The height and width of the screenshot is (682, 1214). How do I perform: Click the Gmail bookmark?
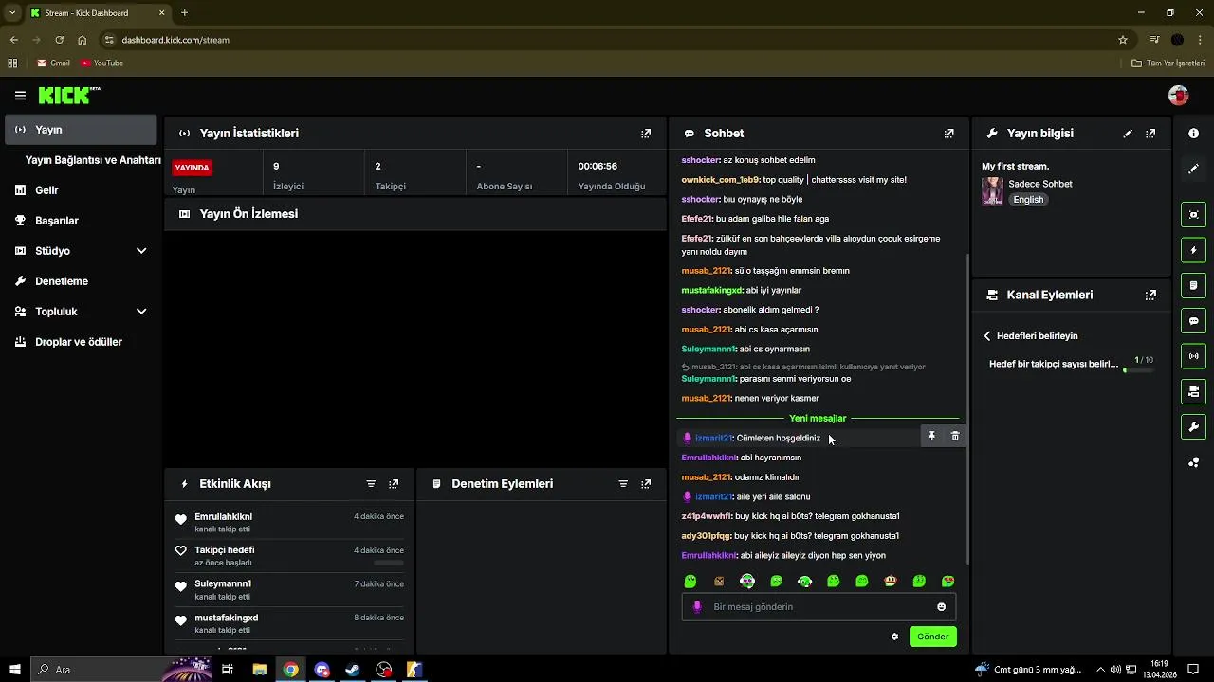point(53,63)
